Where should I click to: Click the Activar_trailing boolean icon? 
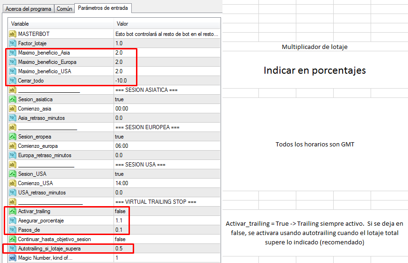coord(13,211)
